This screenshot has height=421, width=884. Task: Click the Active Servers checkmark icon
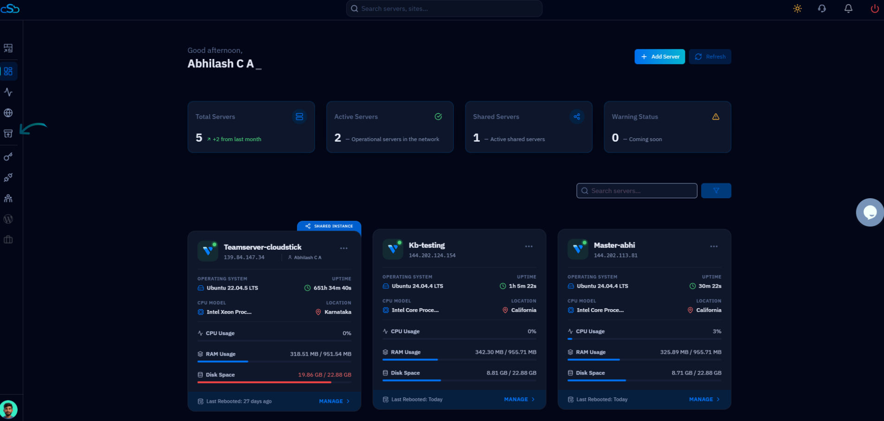438,117
